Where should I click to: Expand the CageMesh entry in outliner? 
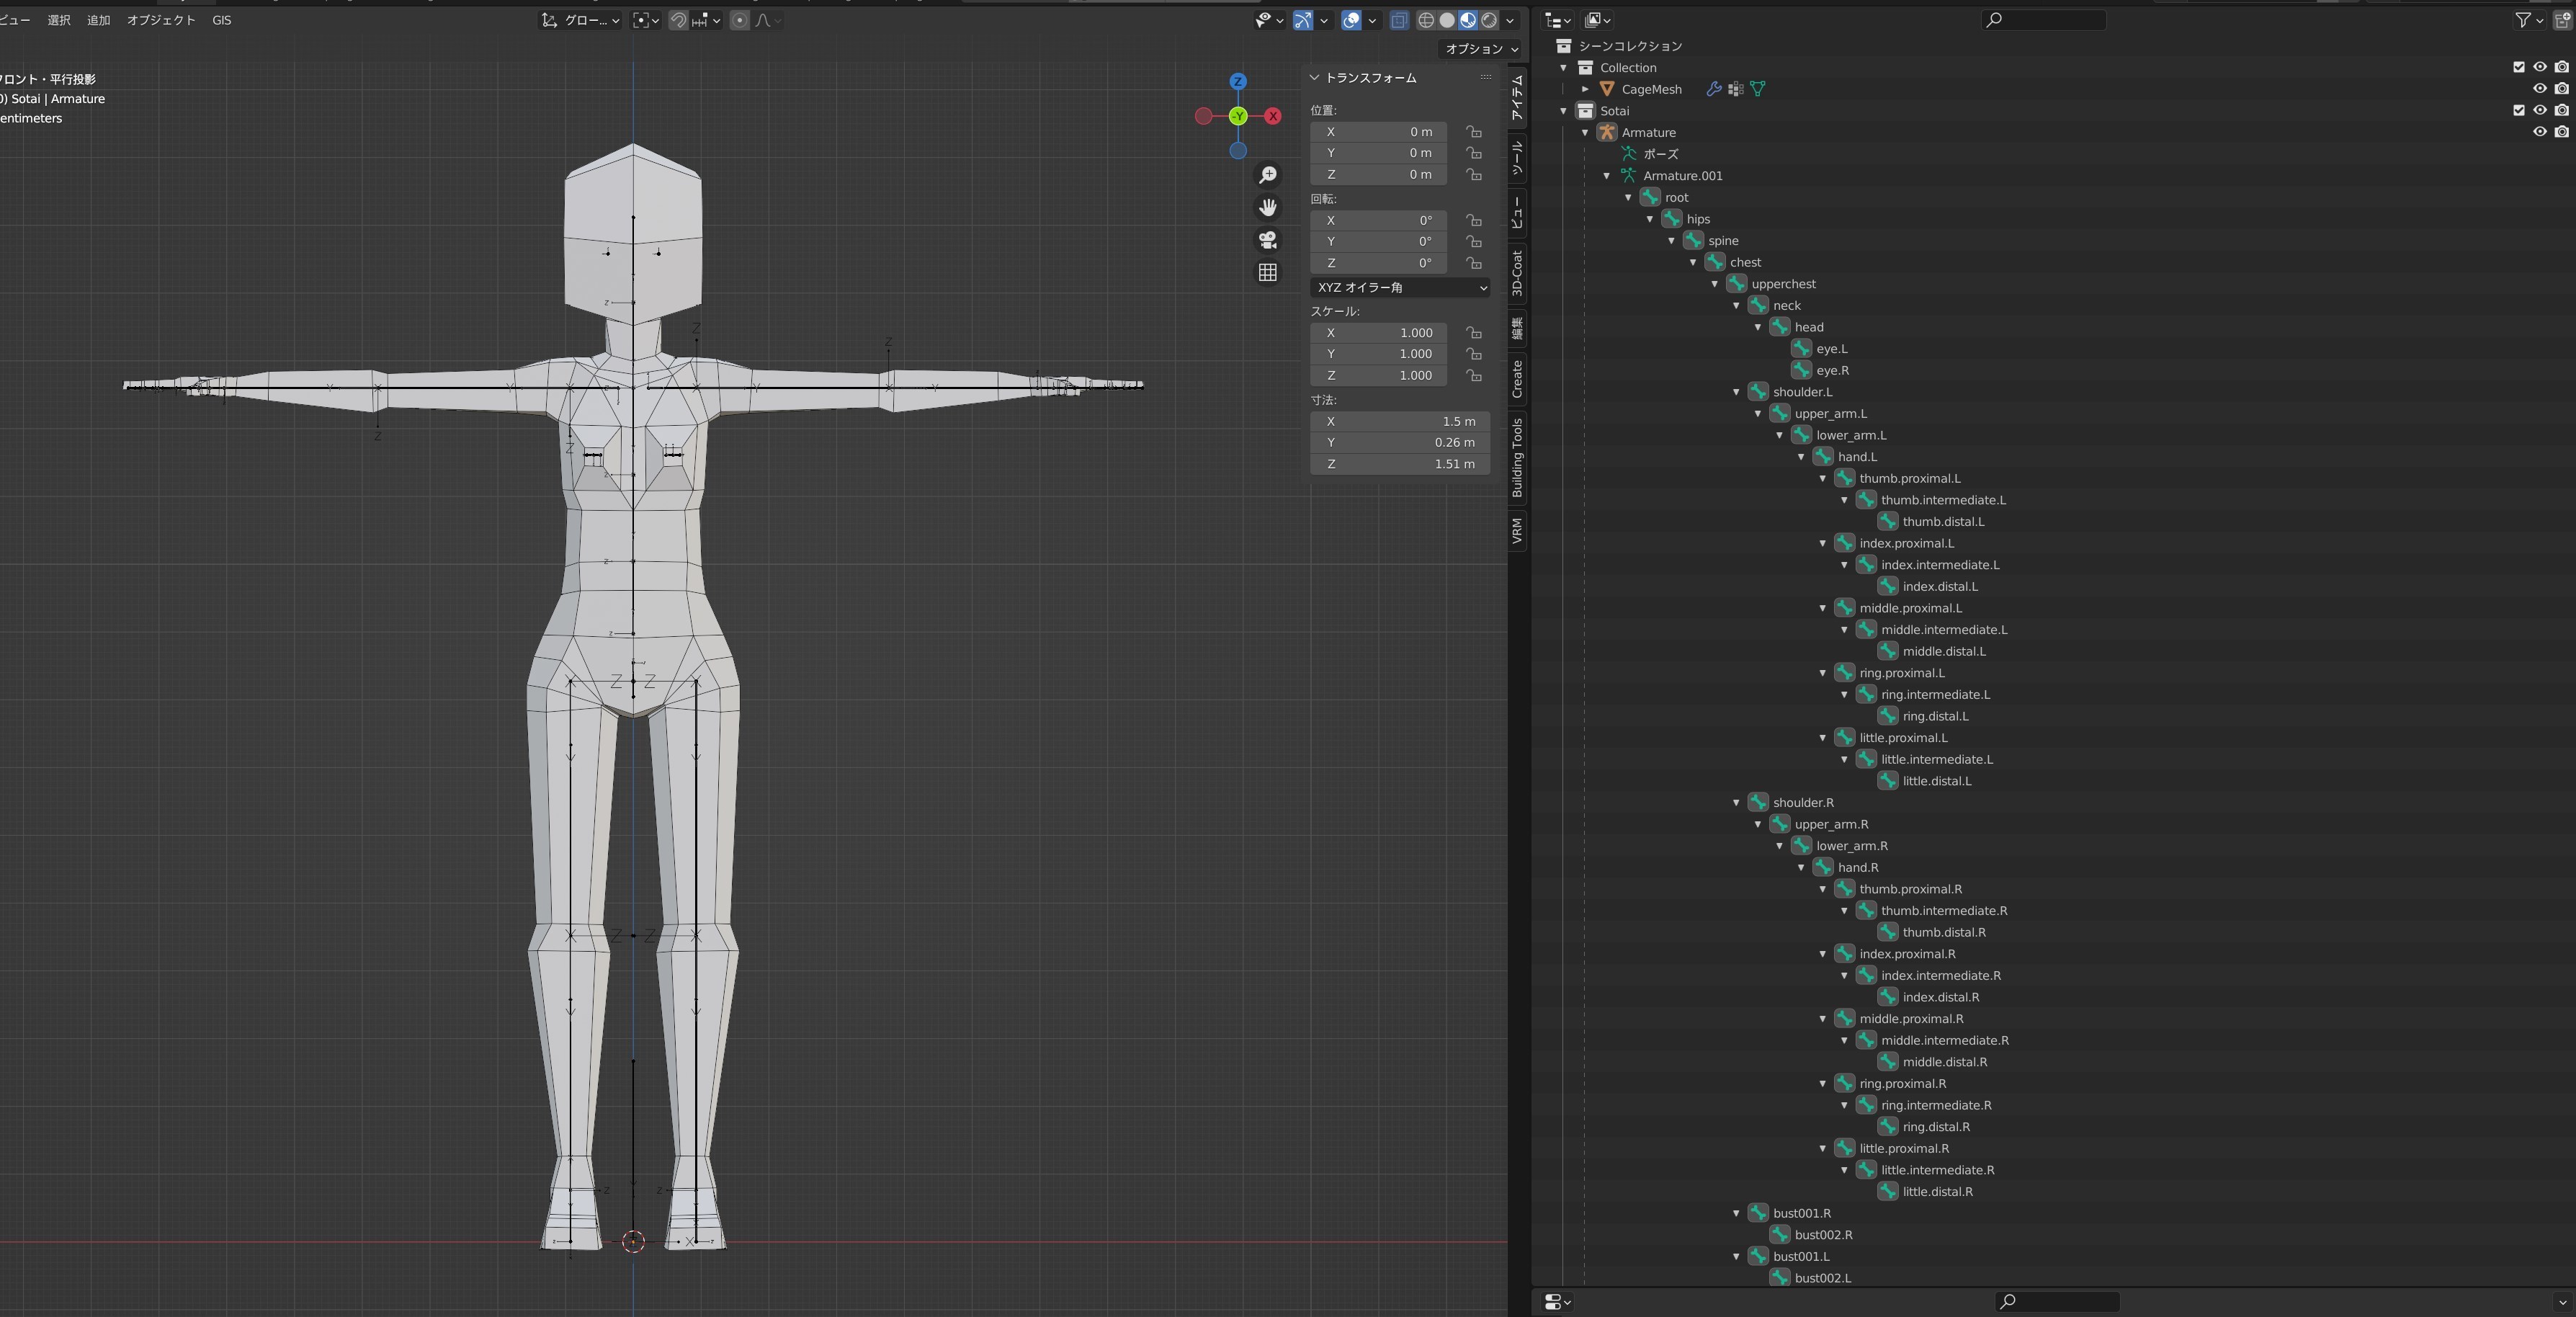(1585, 89)
